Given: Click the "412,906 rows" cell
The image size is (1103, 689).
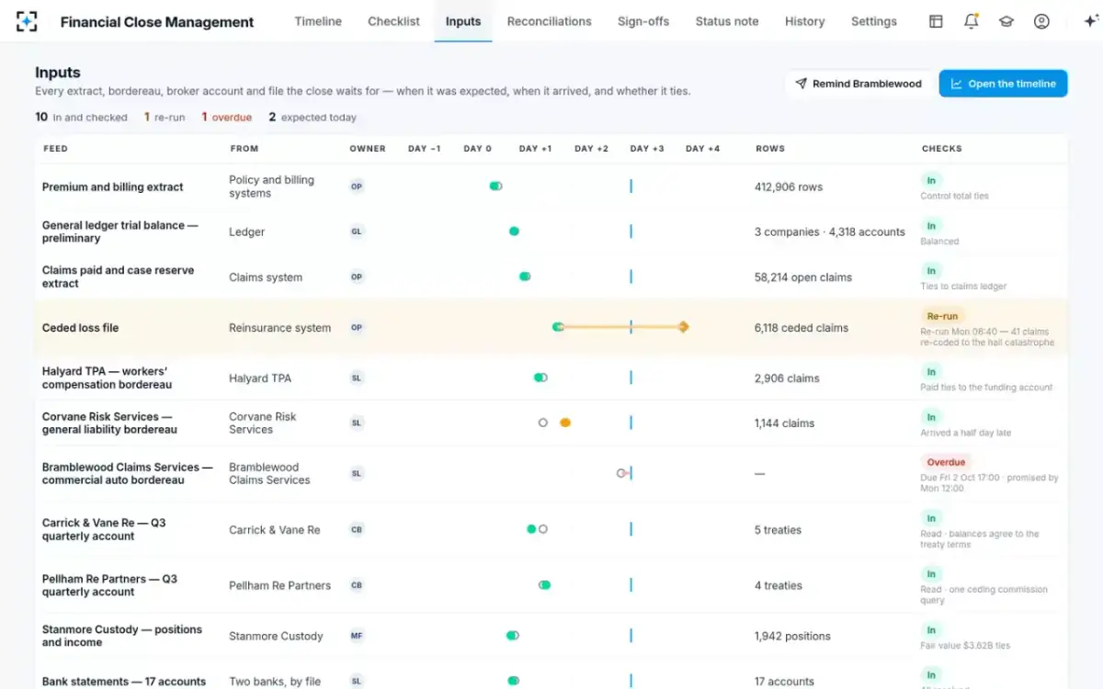Looking at the screenshot, I should pos(789,186).
